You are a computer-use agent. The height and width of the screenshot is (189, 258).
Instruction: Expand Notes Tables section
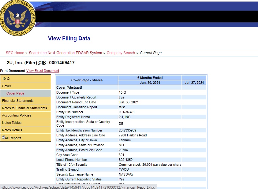pos(25,123)
